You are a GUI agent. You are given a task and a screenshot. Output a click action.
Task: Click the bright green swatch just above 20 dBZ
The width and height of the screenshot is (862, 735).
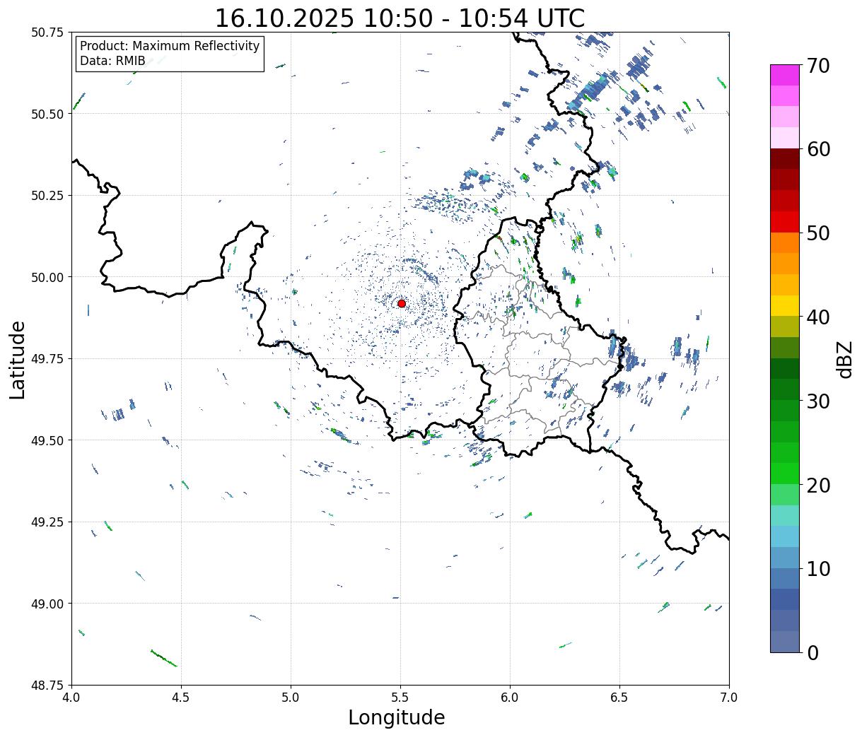[x=785, y=474]
